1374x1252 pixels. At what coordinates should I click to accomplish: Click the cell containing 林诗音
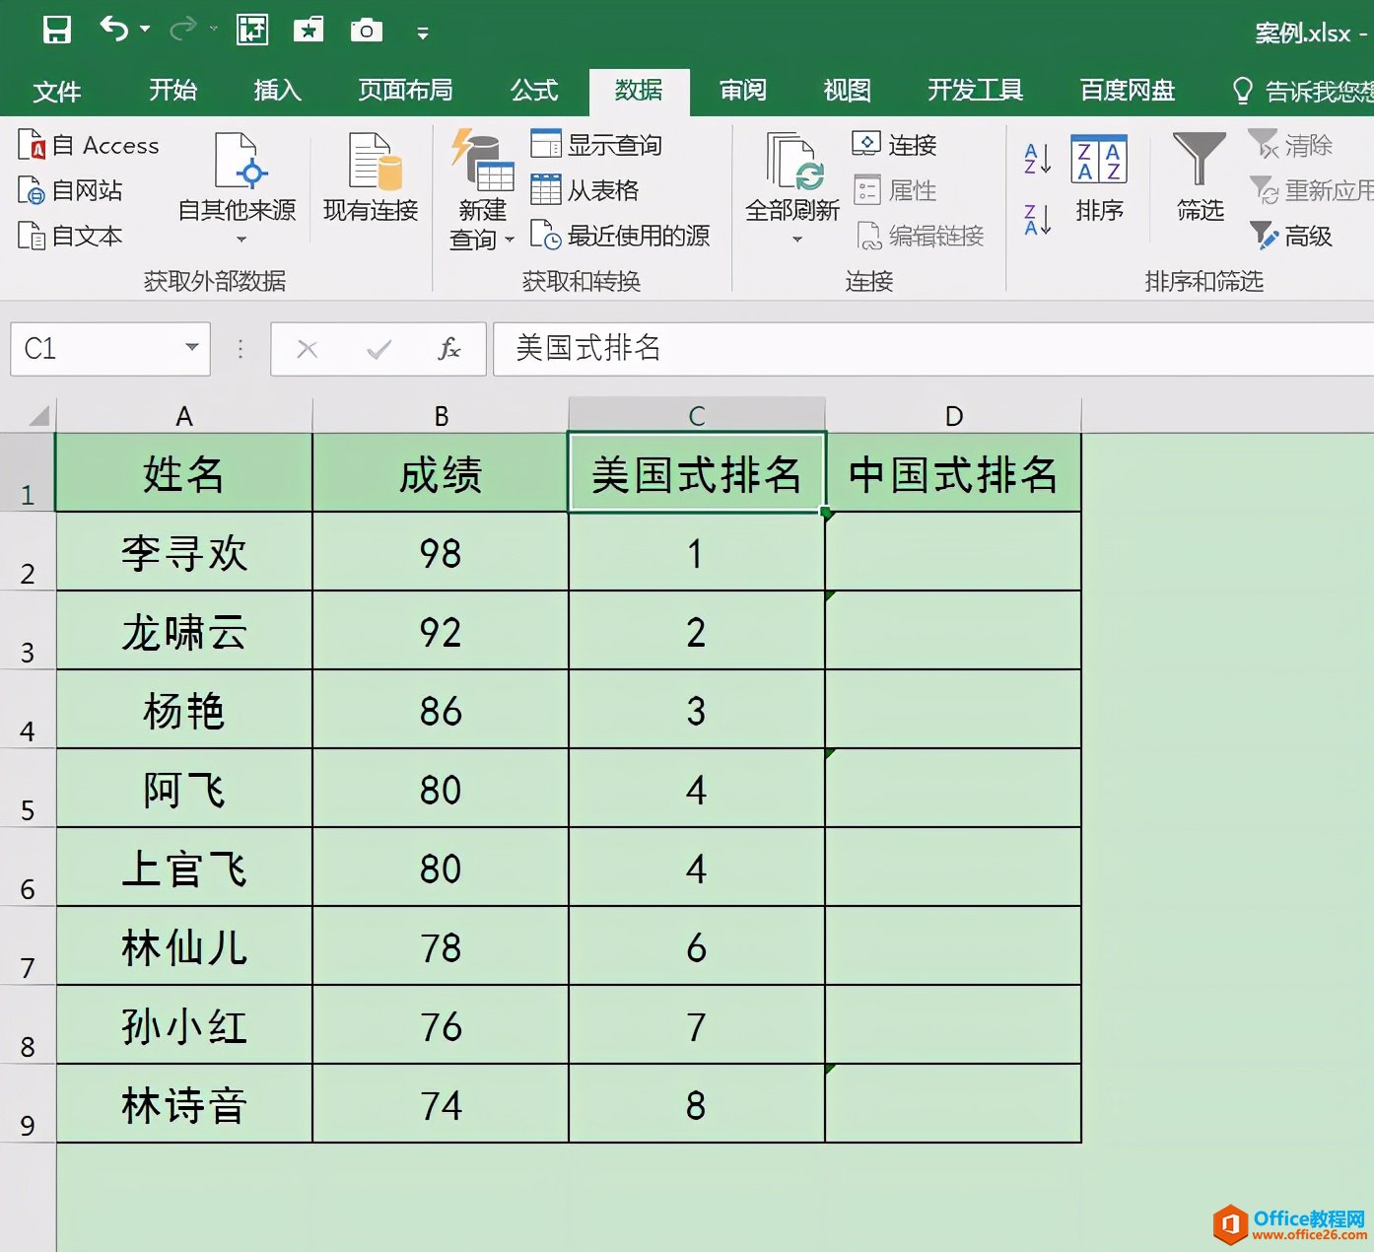coord(184,1104)
